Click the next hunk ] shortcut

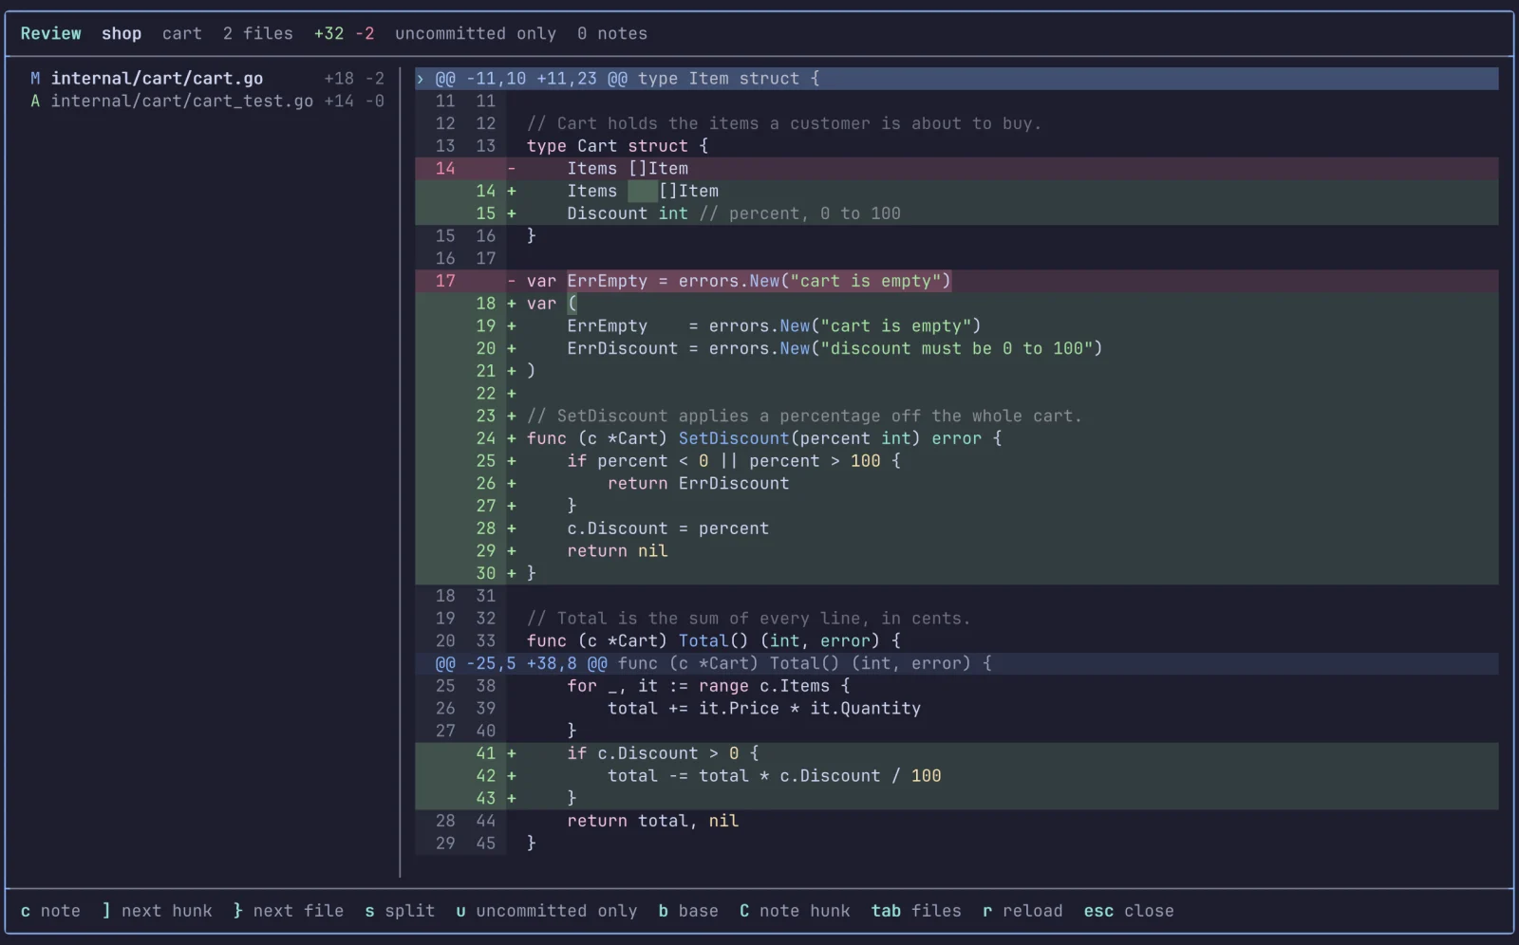(157, 911)
